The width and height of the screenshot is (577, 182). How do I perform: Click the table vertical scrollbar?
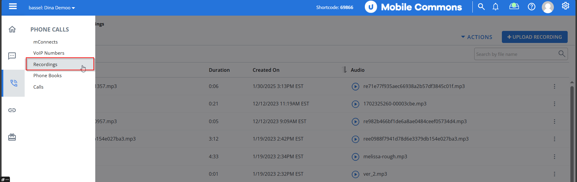(x=572, y=134)
